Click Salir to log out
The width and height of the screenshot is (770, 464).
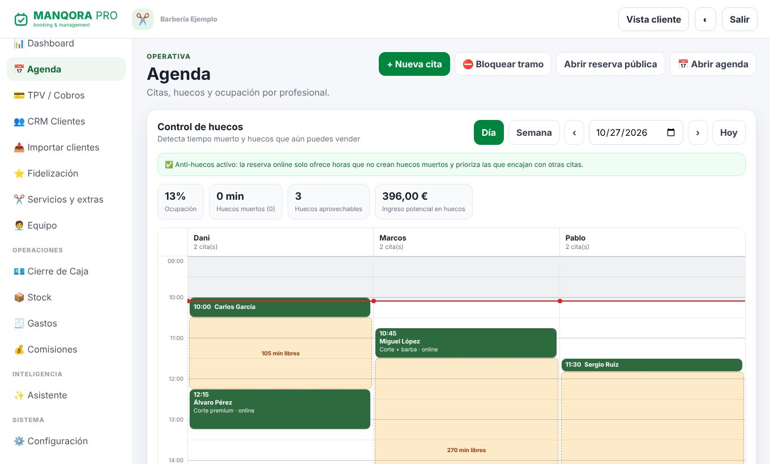pyautogui.click(x=739, y=19)
